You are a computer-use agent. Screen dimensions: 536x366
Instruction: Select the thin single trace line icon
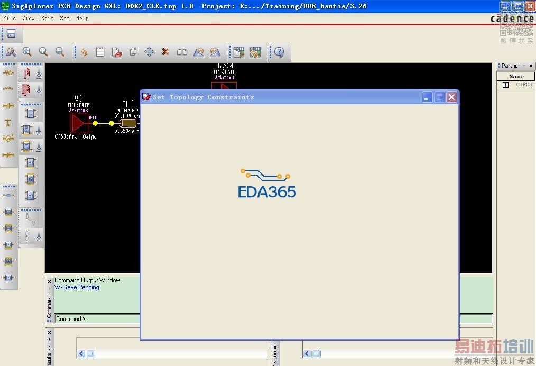coord(8,195)
